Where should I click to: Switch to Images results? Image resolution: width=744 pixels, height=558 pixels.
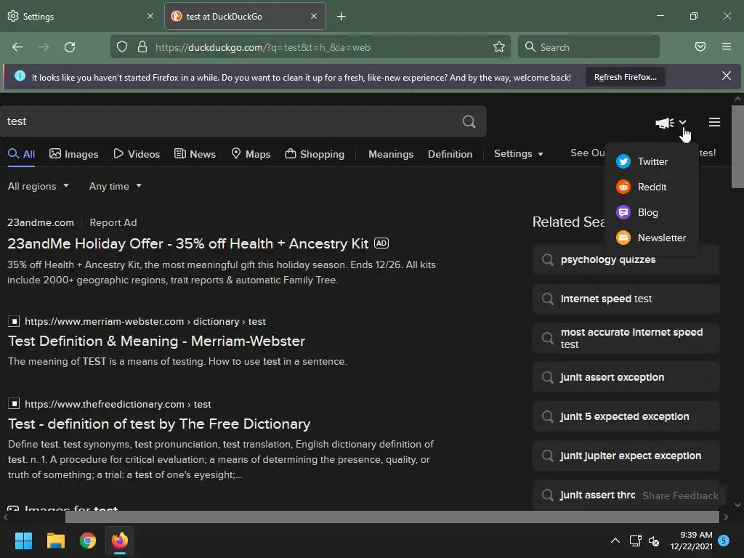click(x=73, y=154)
